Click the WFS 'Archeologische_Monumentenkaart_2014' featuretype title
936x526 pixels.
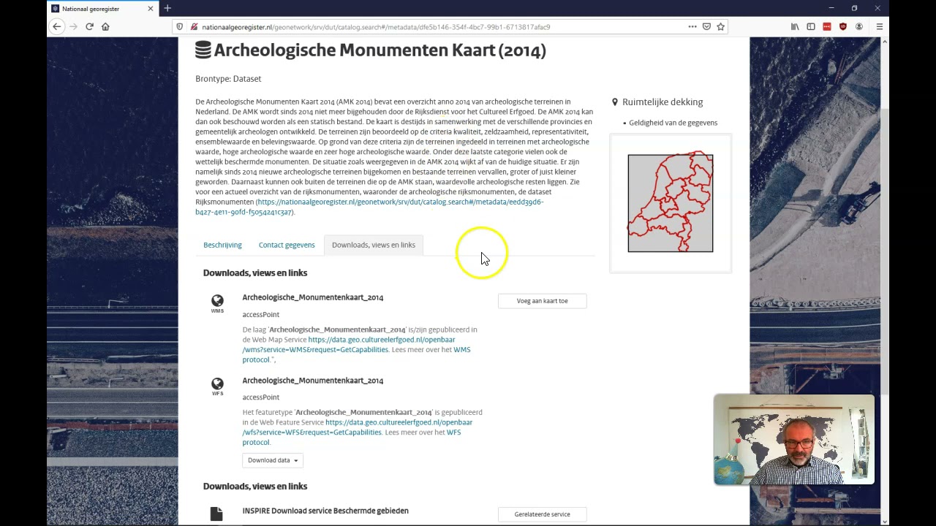pos(313,381)
